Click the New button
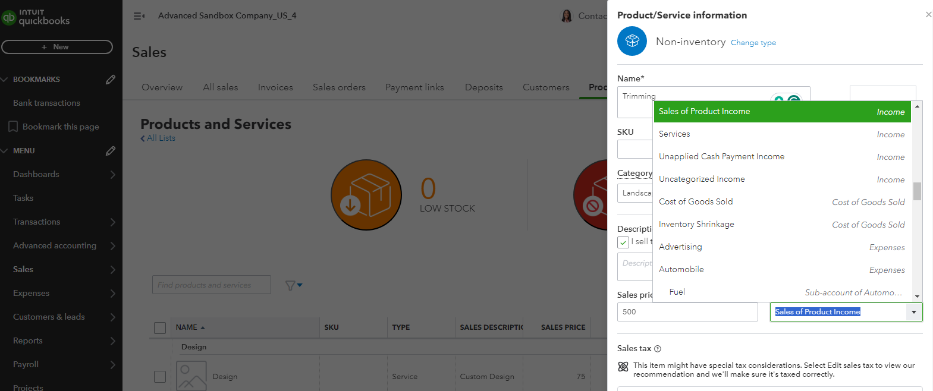933x391 pixels. point(57,47)
